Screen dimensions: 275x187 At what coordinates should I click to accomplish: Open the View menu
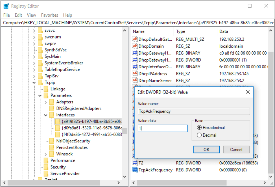point(31,15)
